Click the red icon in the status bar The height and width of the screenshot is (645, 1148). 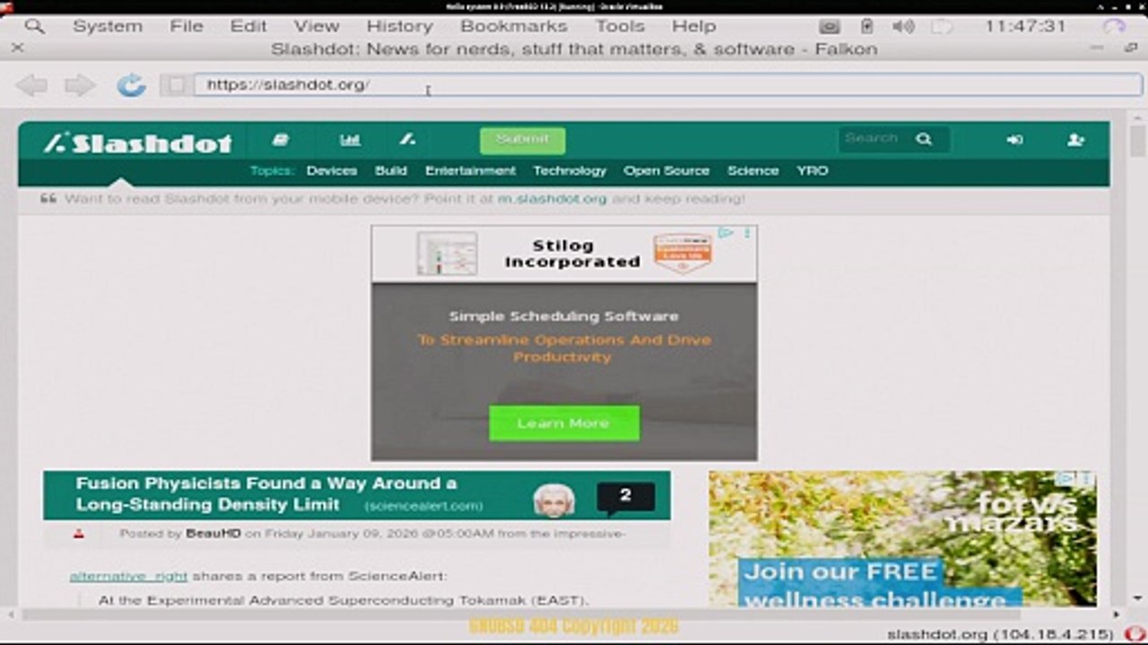1135,634
